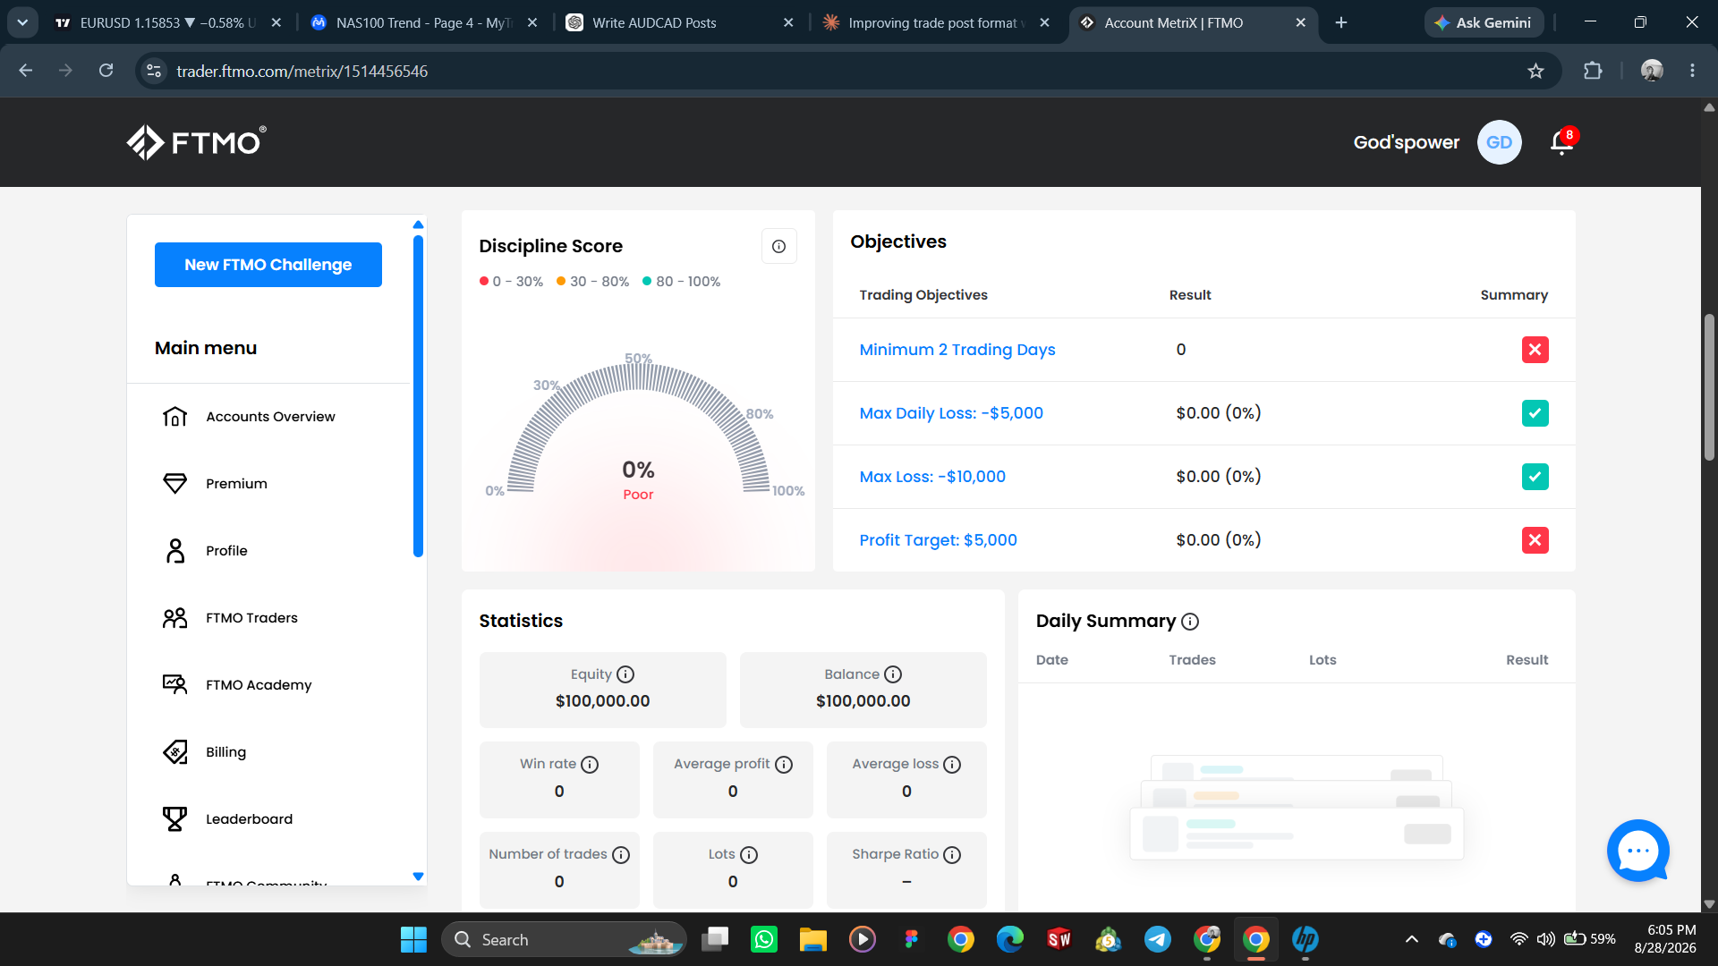1718x966 pixels.
Task: Click the page vertical scrollbar thumb
Action: click(1709, 386)
